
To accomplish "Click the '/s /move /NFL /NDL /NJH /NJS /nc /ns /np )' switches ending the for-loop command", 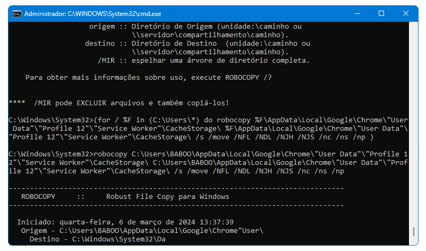I will (285, 137).
